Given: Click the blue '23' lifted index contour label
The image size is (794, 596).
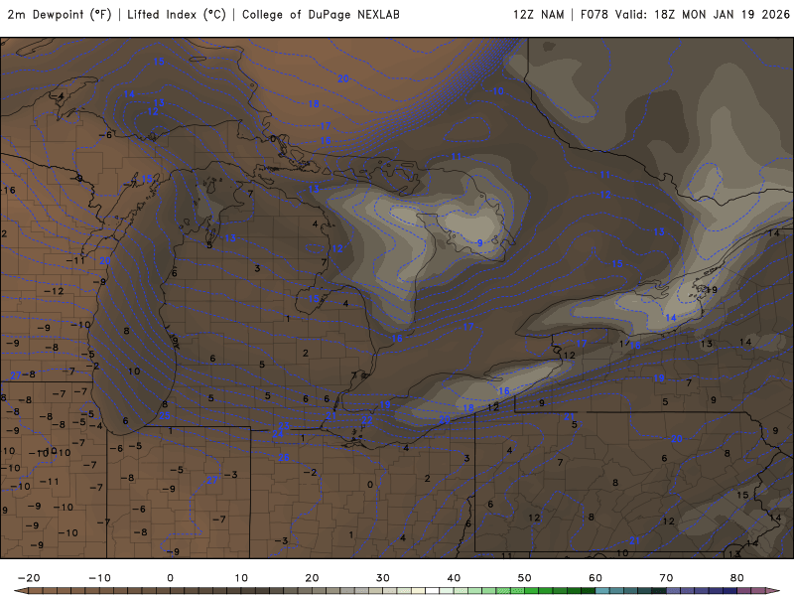Looking at the screenshot, I should coord(284,426).
